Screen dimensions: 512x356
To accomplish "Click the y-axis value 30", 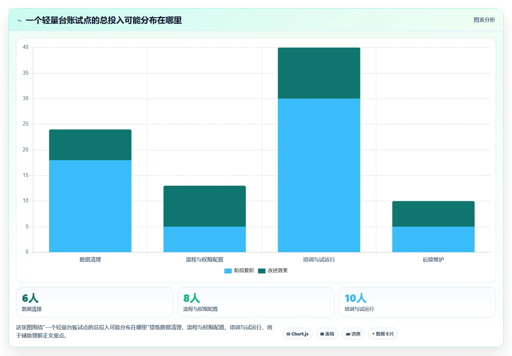I will [25, 99].
